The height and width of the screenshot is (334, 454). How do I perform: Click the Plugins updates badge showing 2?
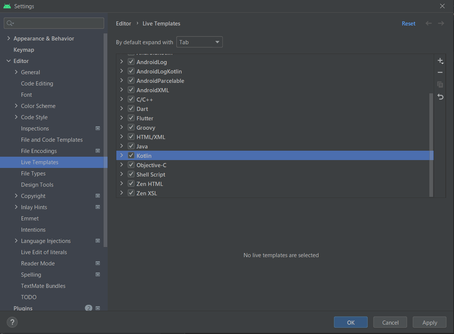(89, 308)
